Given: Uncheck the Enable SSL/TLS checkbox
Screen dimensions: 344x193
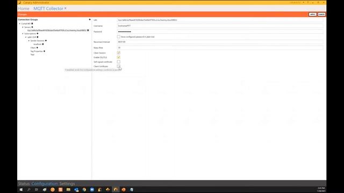Looking at the screenshot, I should (118, 57).
